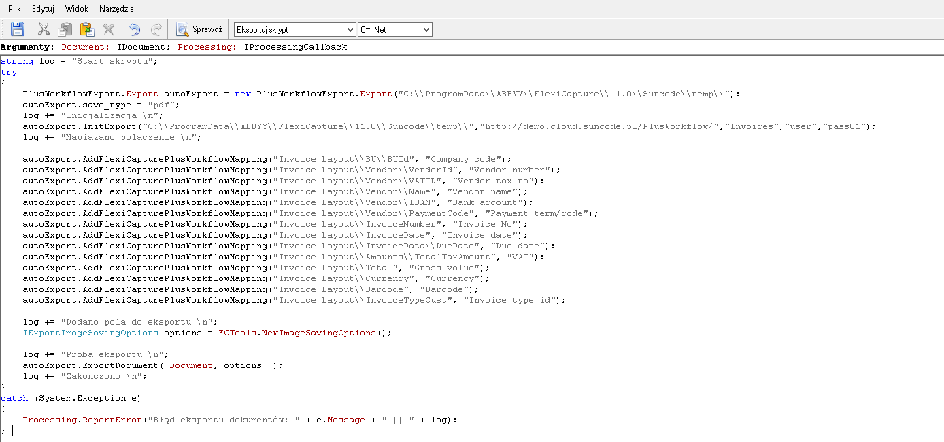Click the 'try' keyword line
This screenshot has height=442, width=944.
pyautogui.click(x=10, y=72)
